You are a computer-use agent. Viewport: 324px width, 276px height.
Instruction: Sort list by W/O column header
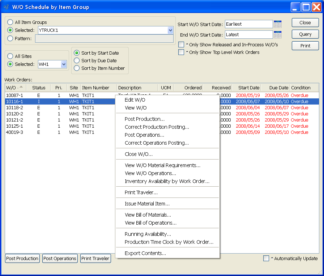14,88
